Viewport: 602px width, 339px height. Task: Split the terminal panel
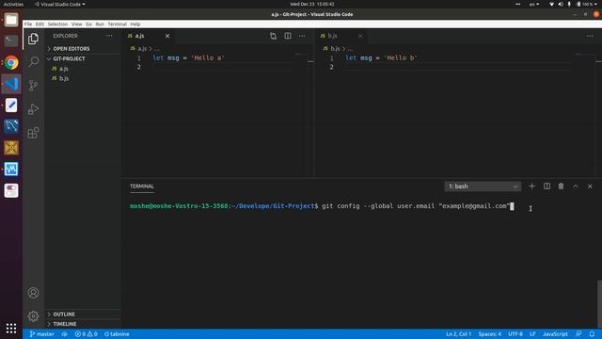547,186
